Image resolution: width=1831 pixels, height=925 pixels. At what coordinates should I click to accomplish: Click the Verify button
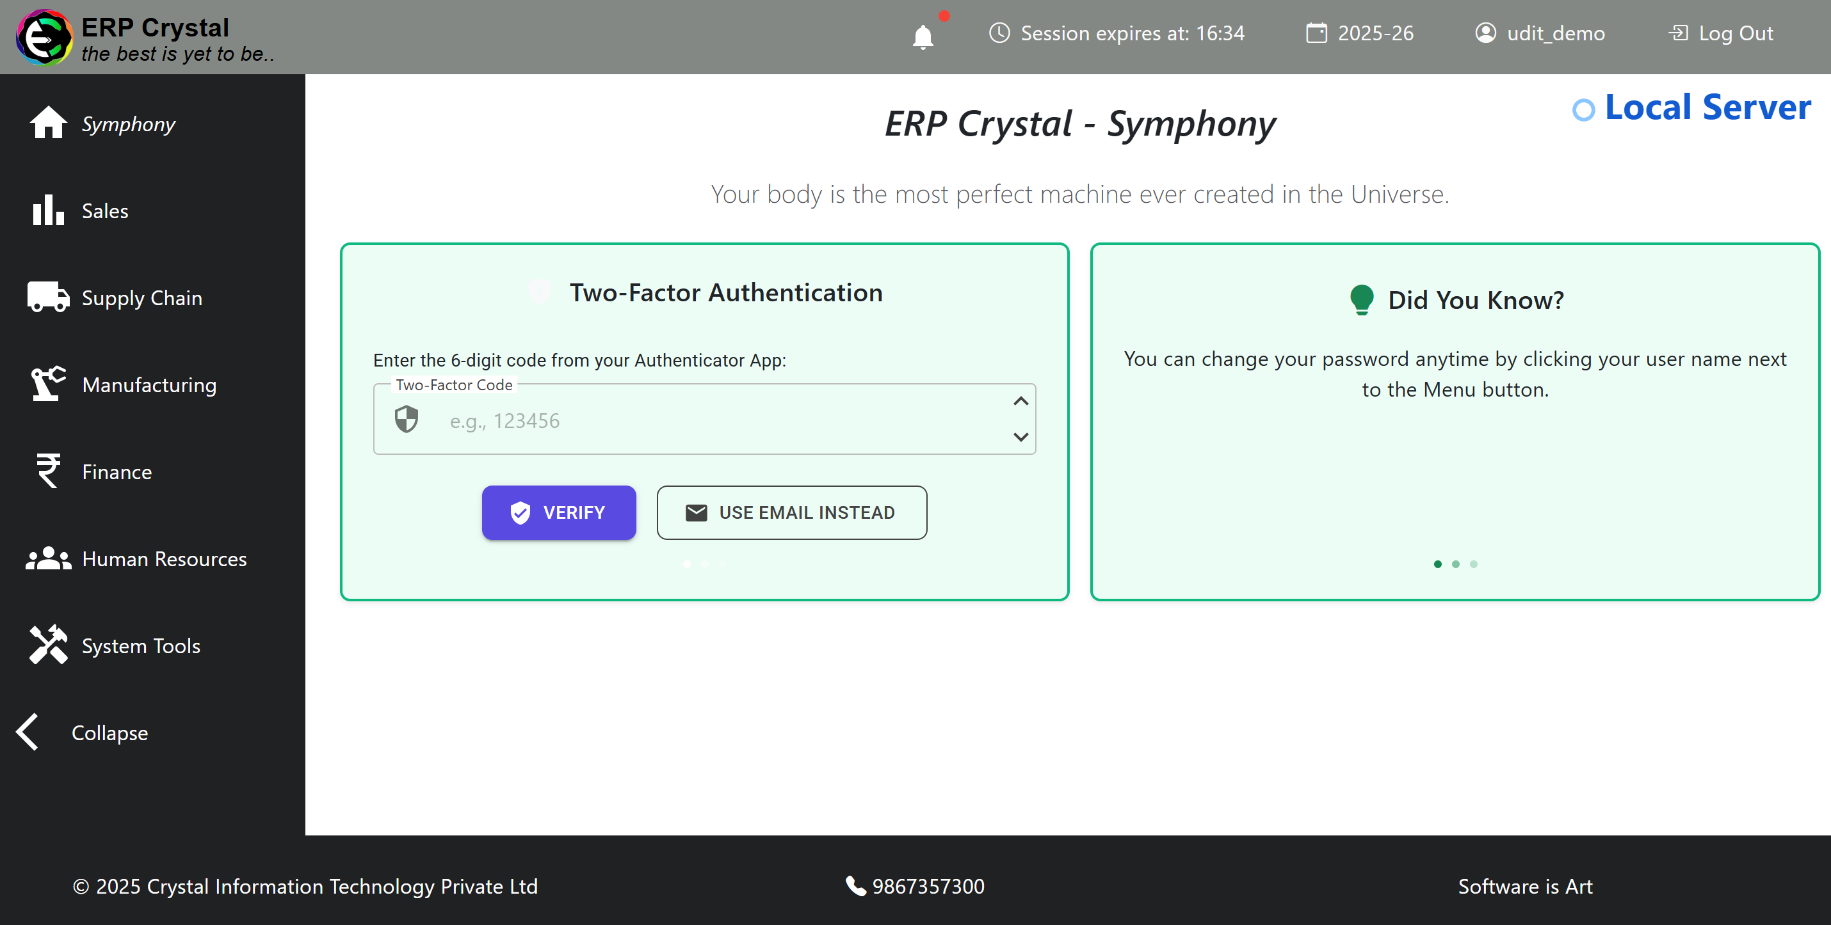[559, 512]
